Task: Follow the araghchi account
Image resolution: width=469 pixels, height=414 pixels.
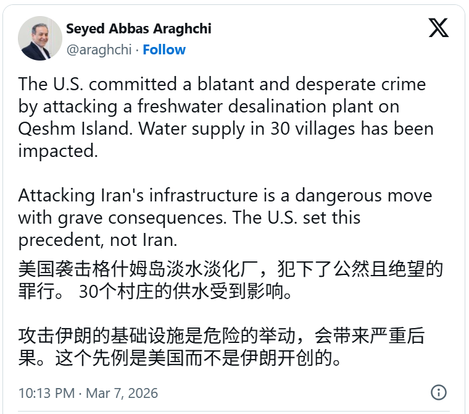Action: [164, 49]
